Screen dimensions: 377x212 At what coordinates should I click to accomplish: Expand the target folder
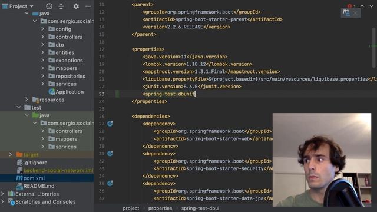coord(11,154)
